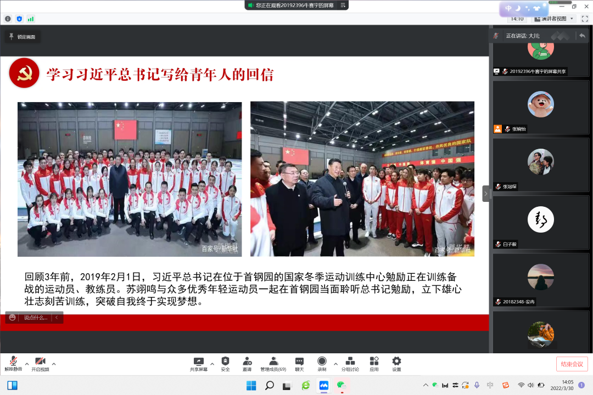Open 分组讨论 breakout rooms
This screenshot has width=593, height=395.
(350, 364)
